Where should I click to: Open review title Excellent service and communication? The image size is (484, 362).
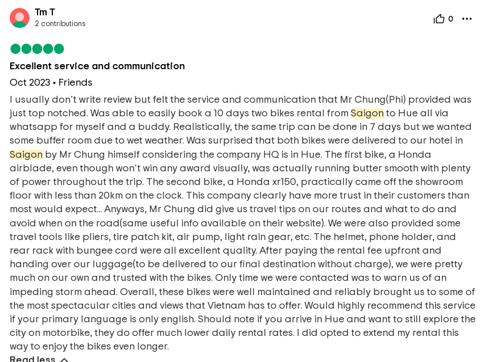tap(97, 66)
